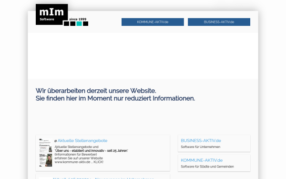Image resolution: width=286 pixels, height=179 pixels.
Task: Open the BUSINESS-AKTIV.de header button
Action: pyautogui.click(x=219, y=22)
